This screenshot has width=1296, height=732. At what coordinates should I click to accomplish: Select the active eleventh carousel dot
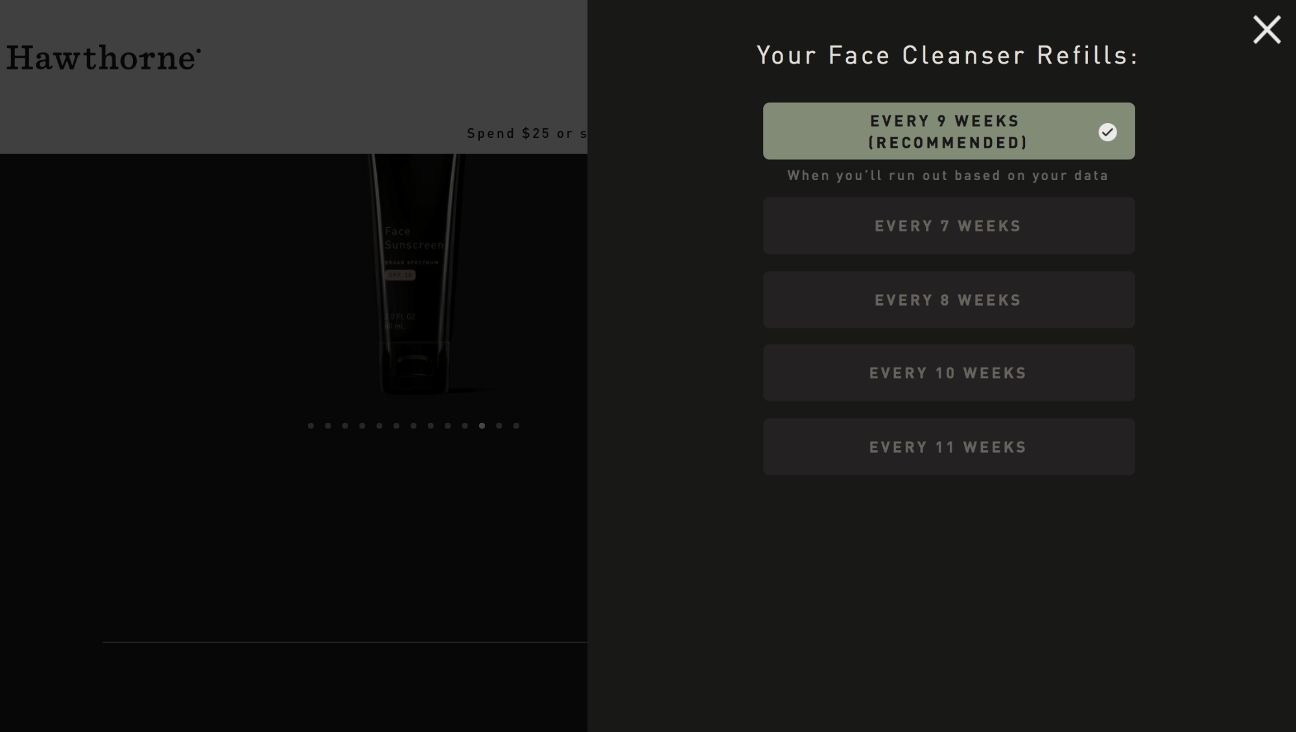pos(482,426)
